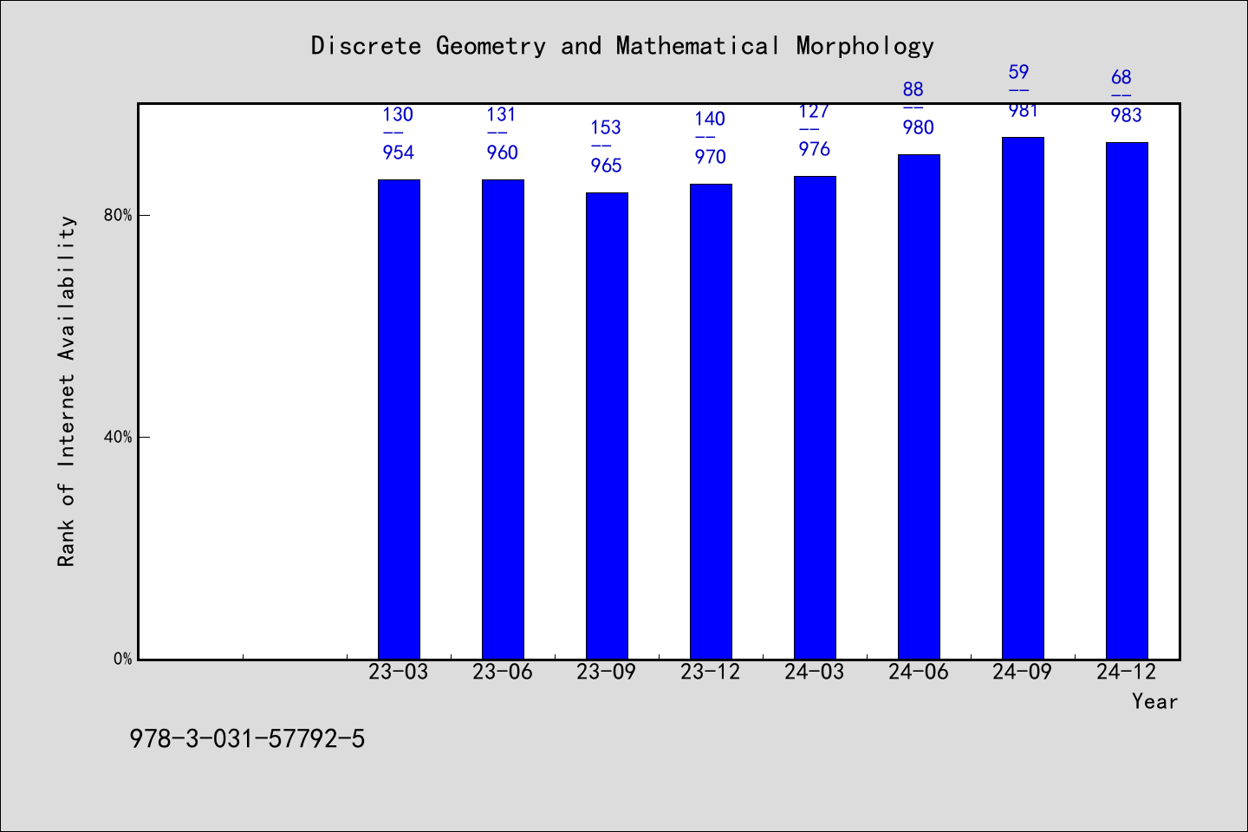1248x832 pixels.
Task: Select the blue bar for 24-06
Action: click(x=919, y=406)
